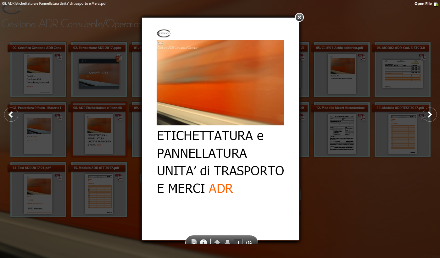Select the 08. ADR Etichettatura e Pannellatura thumbnail

(x=99, y=134)
